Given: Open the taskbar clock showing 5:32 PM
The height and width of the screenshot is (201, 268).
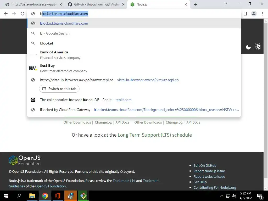Looking at the screenshot, I should click(x=245, y=196).
